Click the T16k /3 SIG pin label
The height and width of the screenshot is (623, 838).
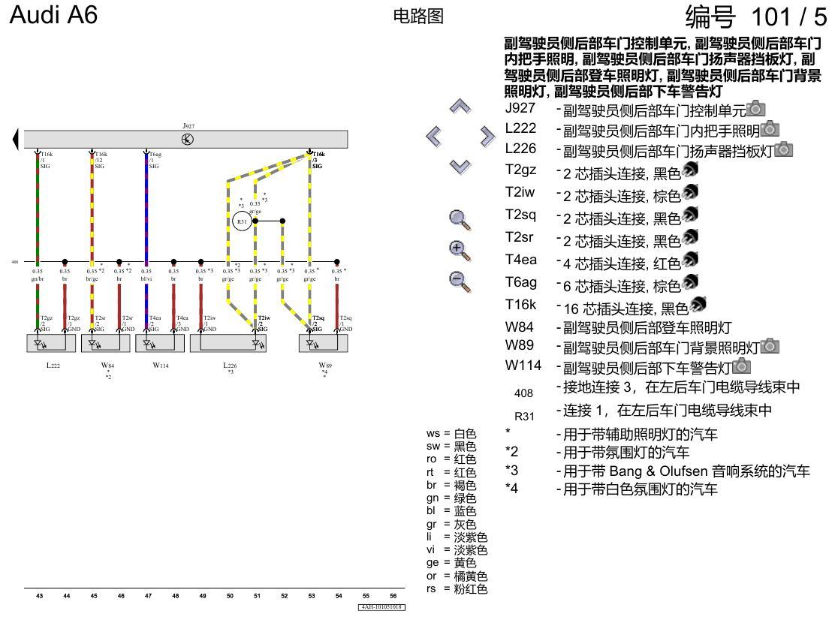(x=318, y=161)
